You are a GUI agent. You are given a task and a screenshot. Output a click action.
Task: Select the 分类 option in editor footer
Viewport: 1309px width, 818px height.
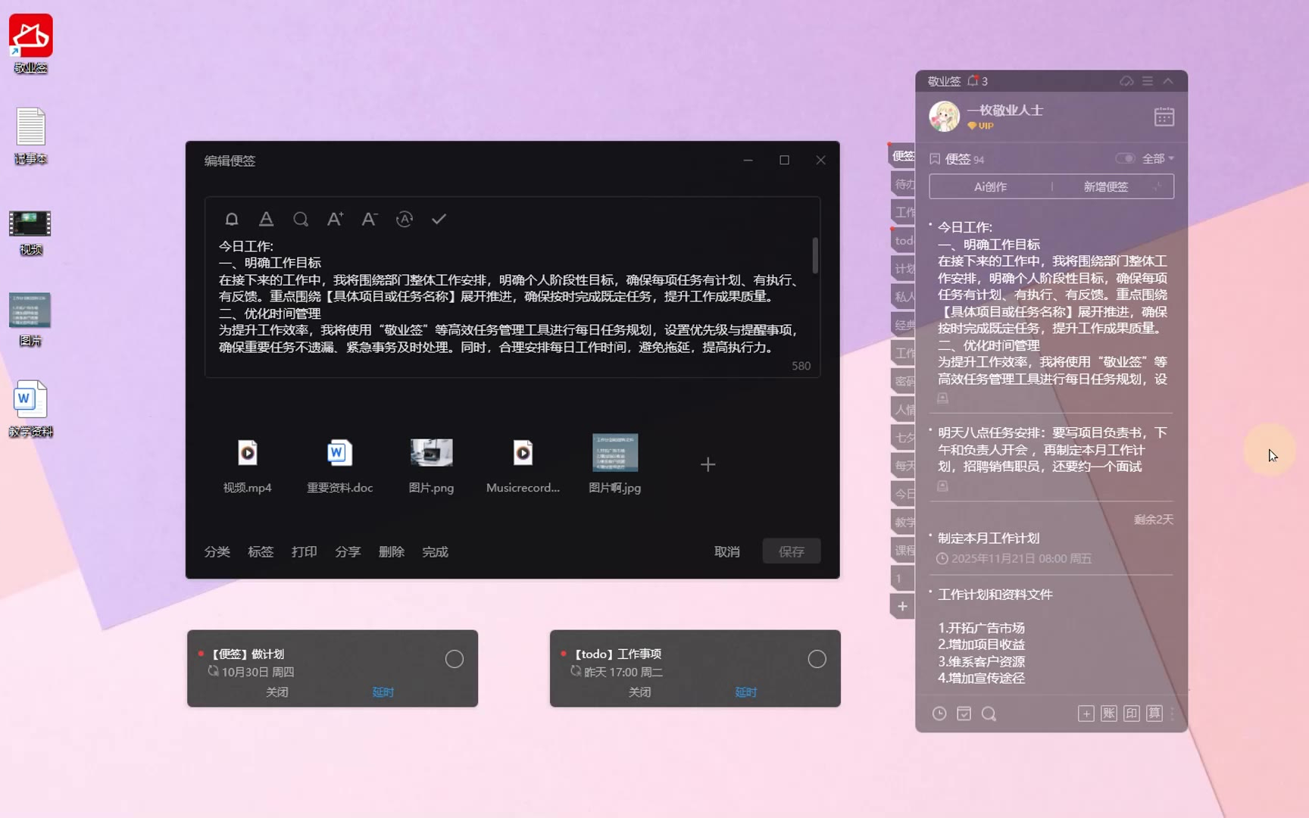coord(217,551)
